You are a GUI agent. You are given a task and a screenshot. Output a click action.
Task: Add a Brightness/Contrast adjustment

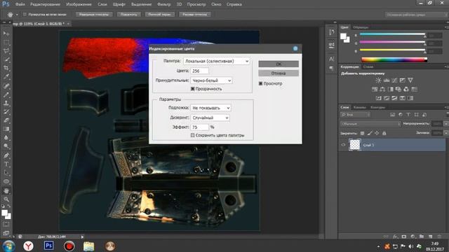tap(378, 80)
